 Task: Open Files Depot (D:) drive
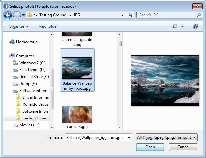coord(33,70)
